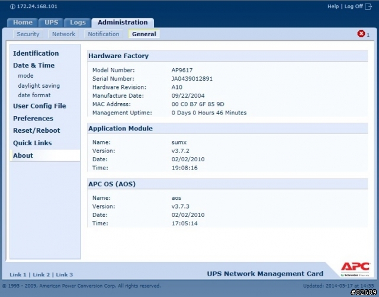Screen dimensions: 379x297
Task: Go to the Reset/Reboot page
Action: tap(37, 130)
